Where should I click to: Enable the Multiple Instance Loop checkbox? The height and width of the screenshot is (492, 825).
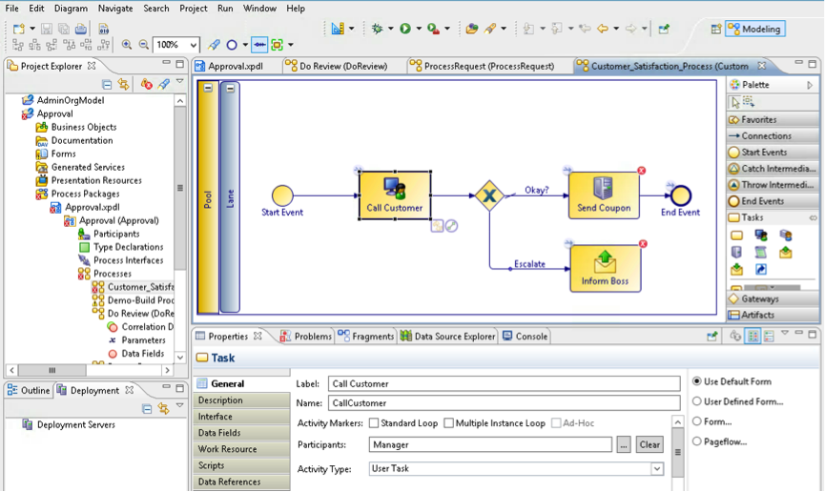pos(448,423)
